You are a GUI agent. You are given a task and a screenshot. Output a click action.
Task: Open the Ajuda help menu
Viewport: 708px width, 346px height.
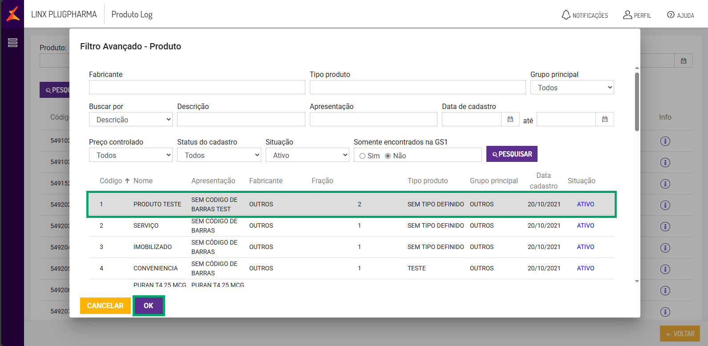pos(680,15)
